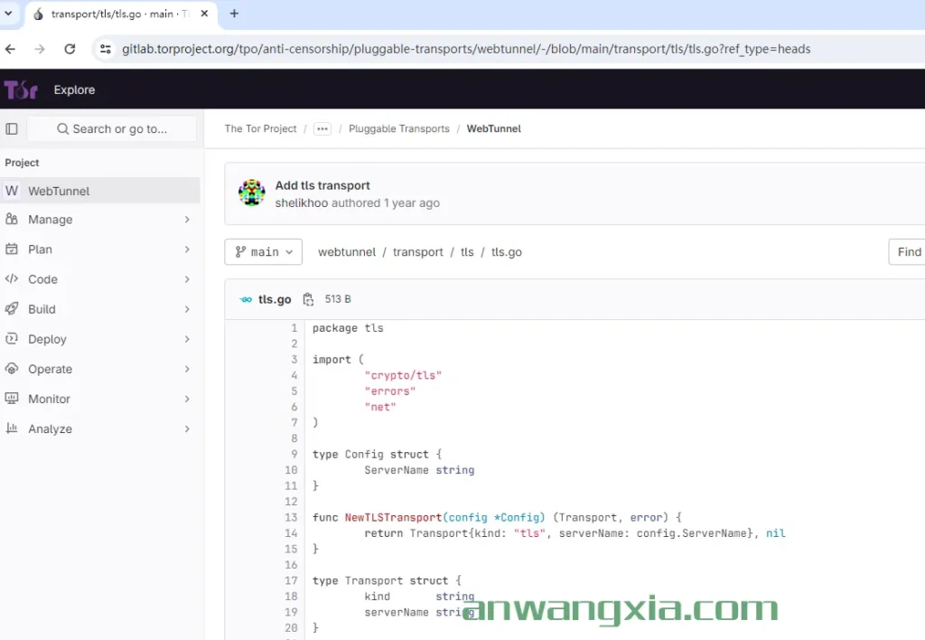Image resolution: width=925 pixels, height=640 pixels.
Task: Go forward in browser history
Action: (x=40, y=49)
